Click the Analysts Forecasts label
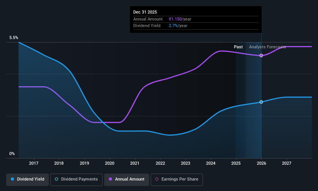The height and width of the screenshot is (191, 318). (x=268, y=47)
